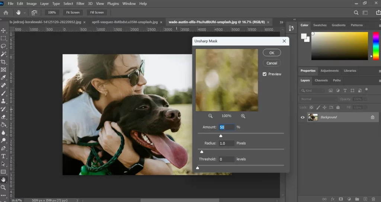
Task: Click the Fit Screen button
Action: point(73,12)
